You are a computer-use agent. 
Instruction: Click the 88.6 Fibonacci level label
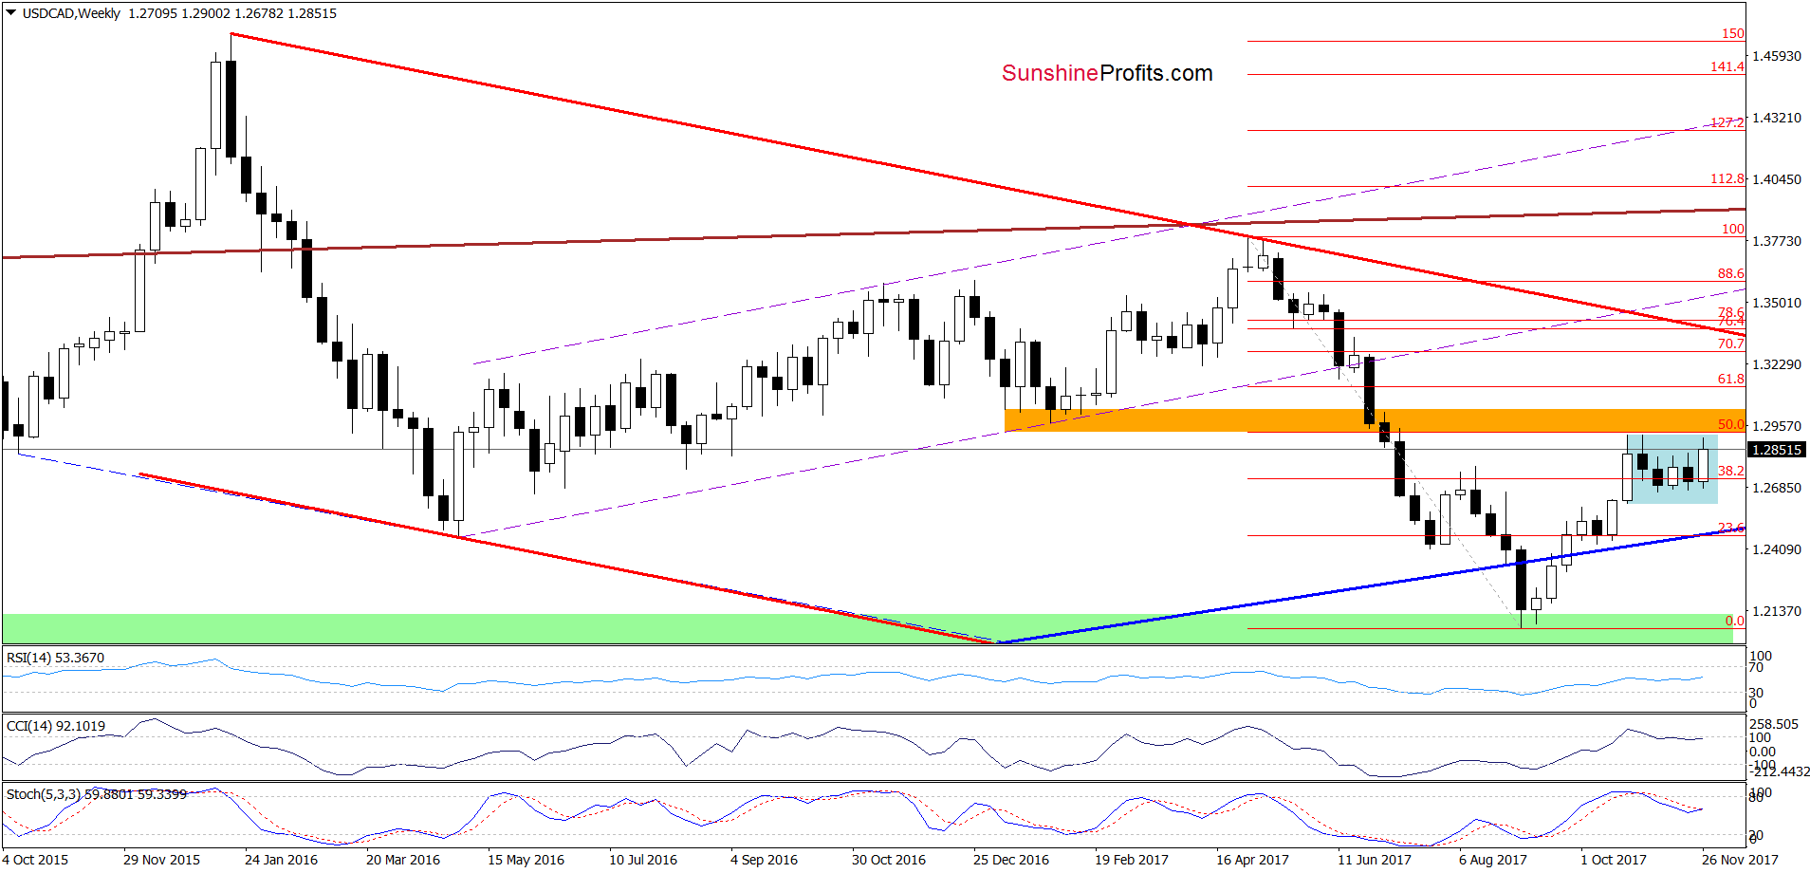1731,273
